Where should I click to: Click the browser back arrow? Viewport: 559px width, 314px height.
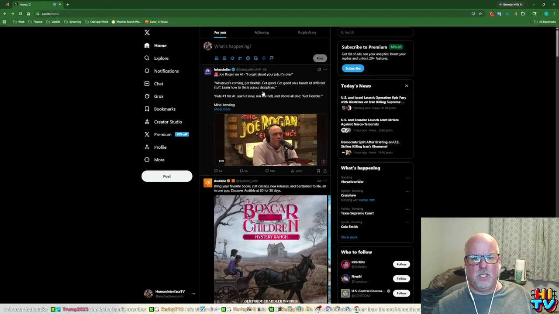(5, 14)
